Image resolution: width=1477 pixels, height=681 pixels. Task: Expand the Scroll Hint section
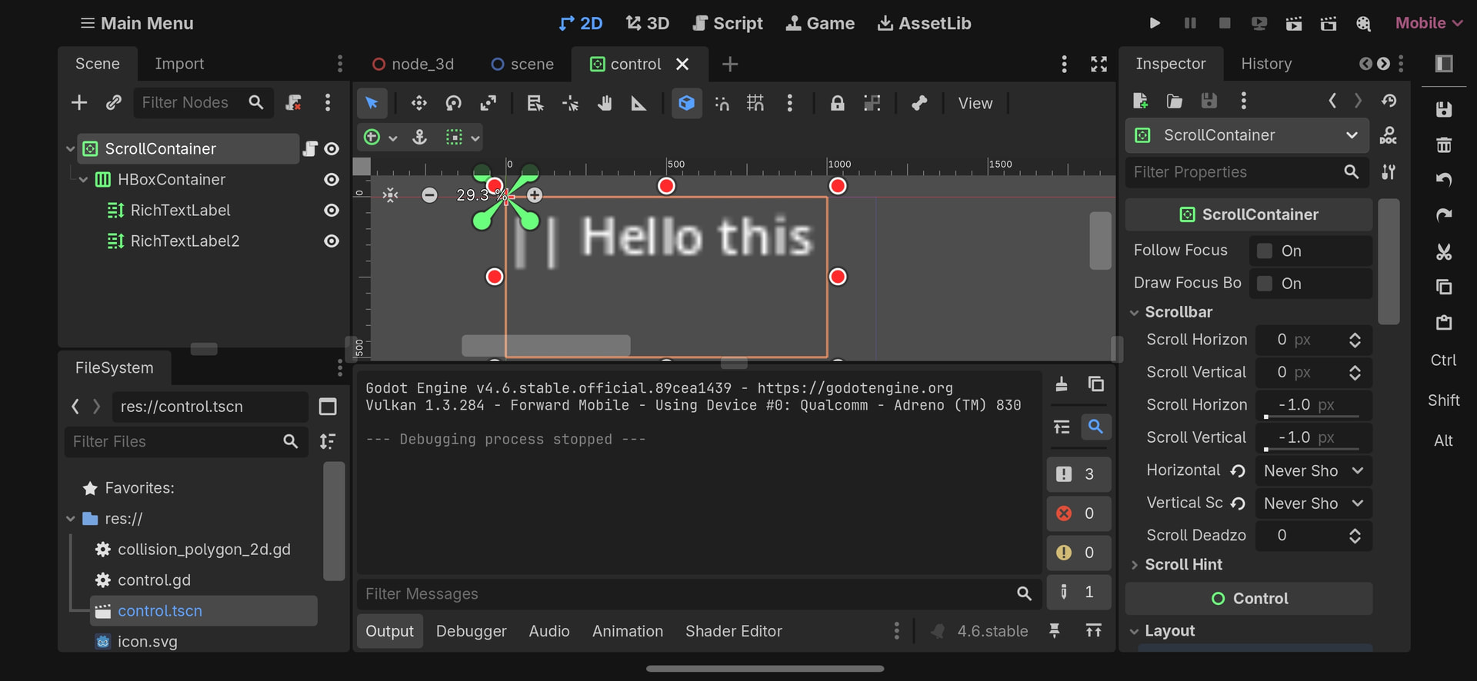[1183, 565]
